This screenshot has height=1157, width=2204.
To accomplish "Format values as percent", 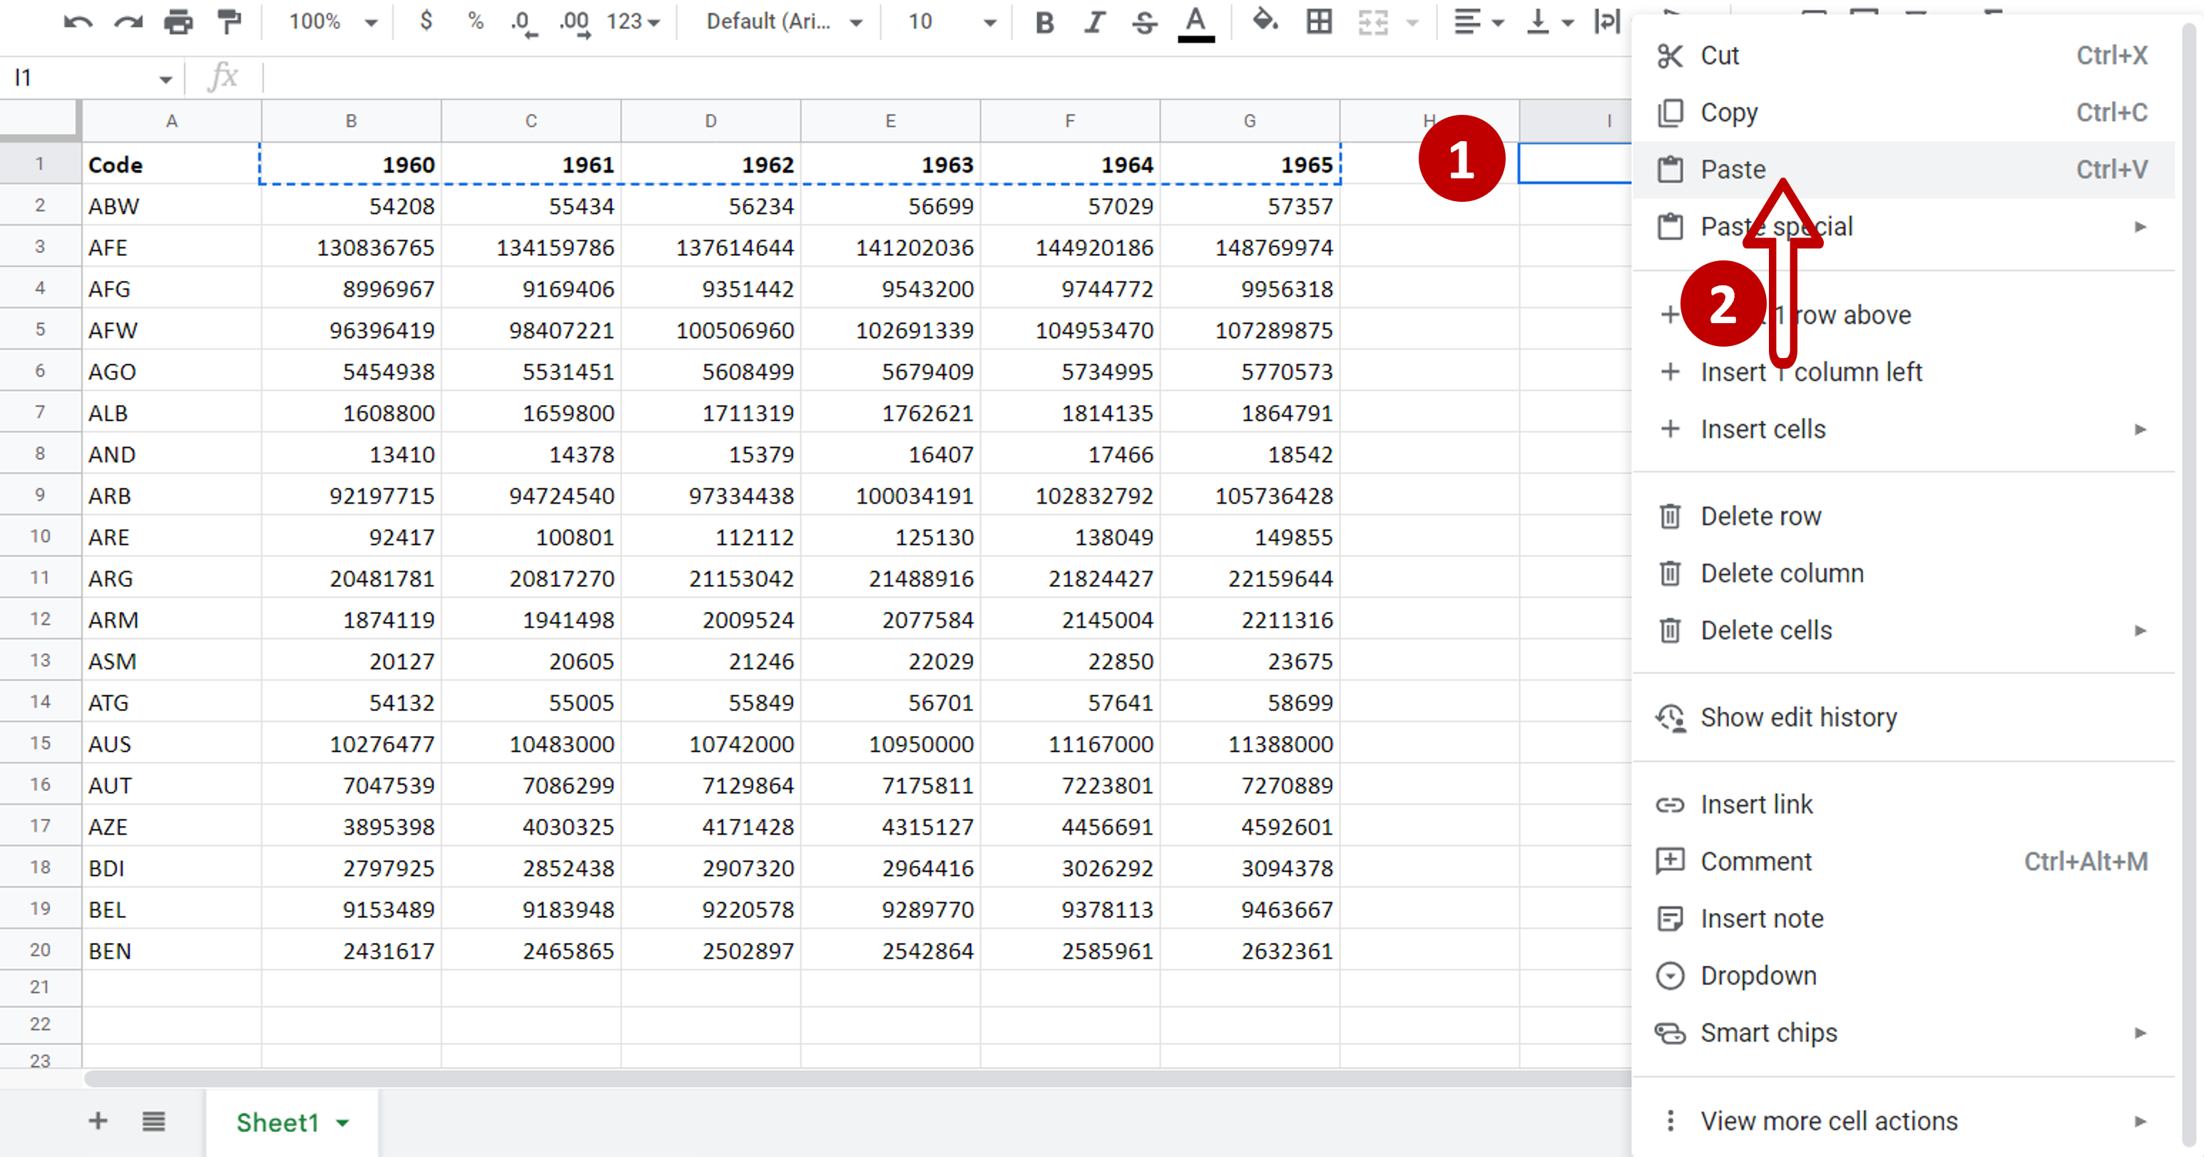I will click(x=475, y=21).
